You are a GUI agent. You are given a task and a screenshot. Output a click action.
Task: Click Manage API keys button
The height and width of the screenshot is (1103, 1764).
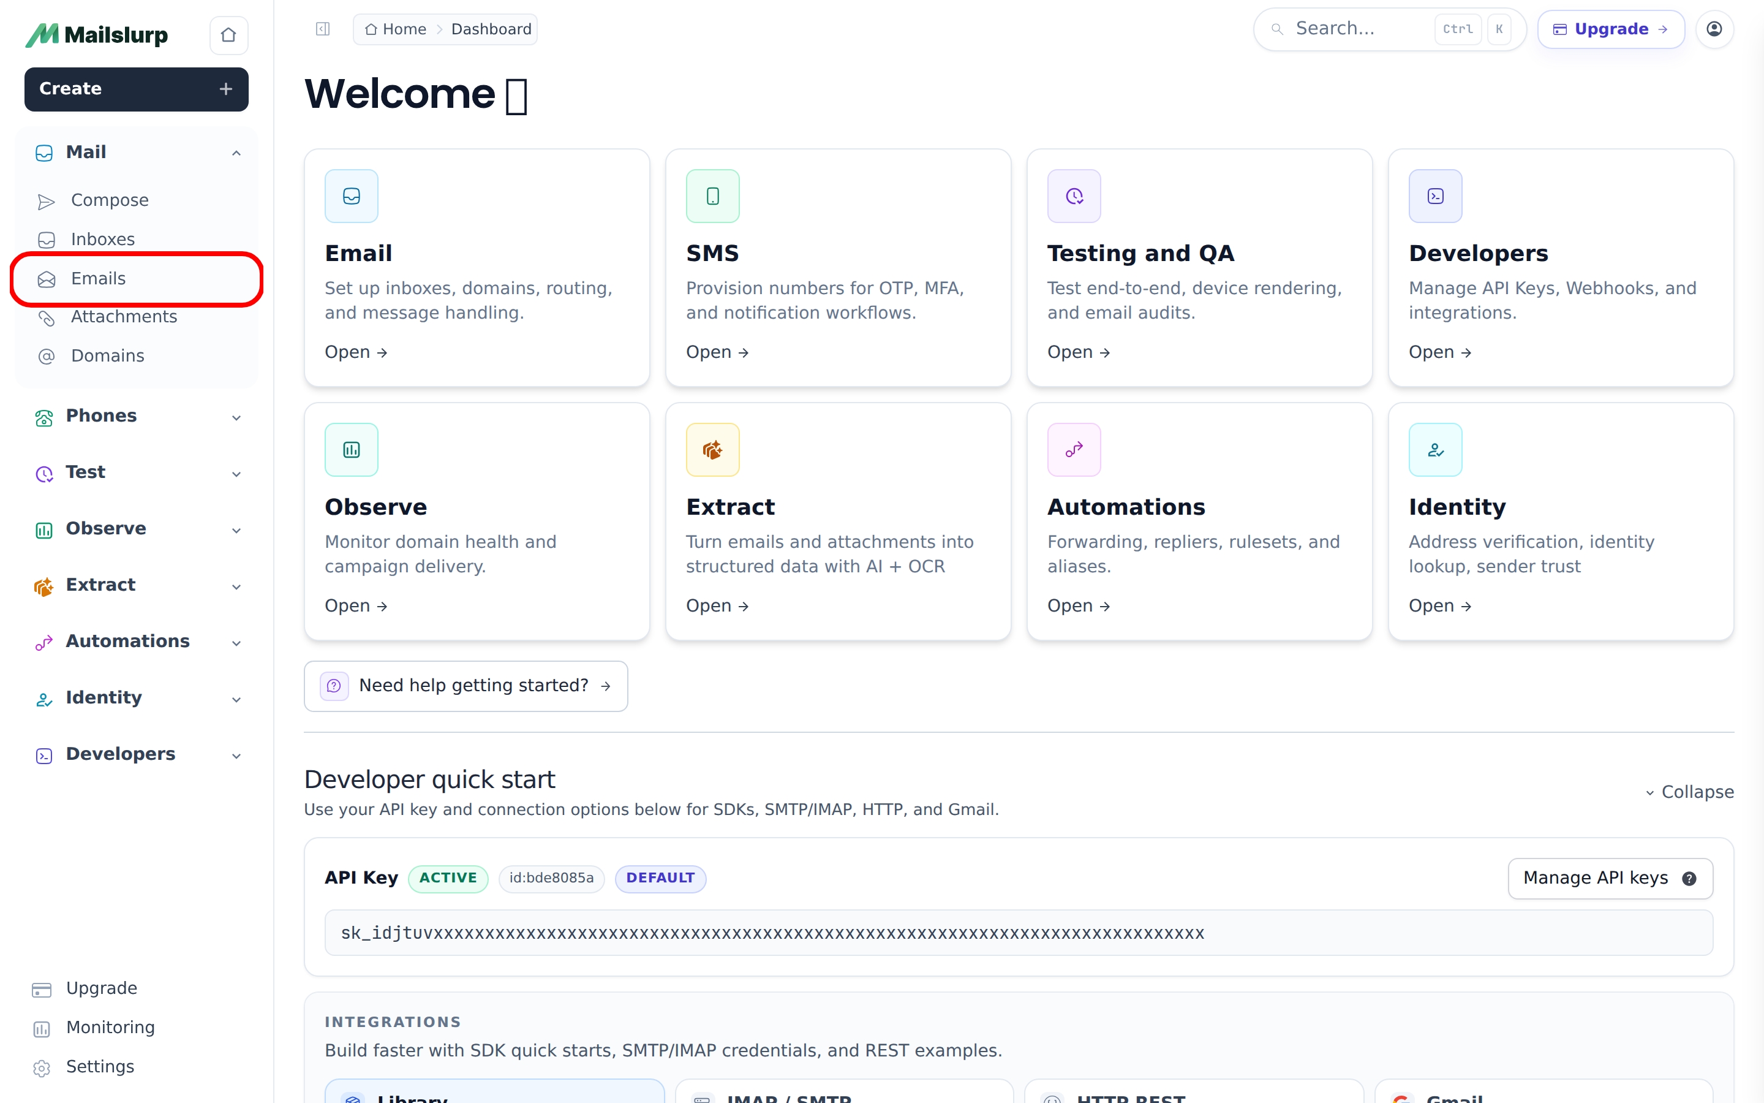click(x=1610, y=878)
